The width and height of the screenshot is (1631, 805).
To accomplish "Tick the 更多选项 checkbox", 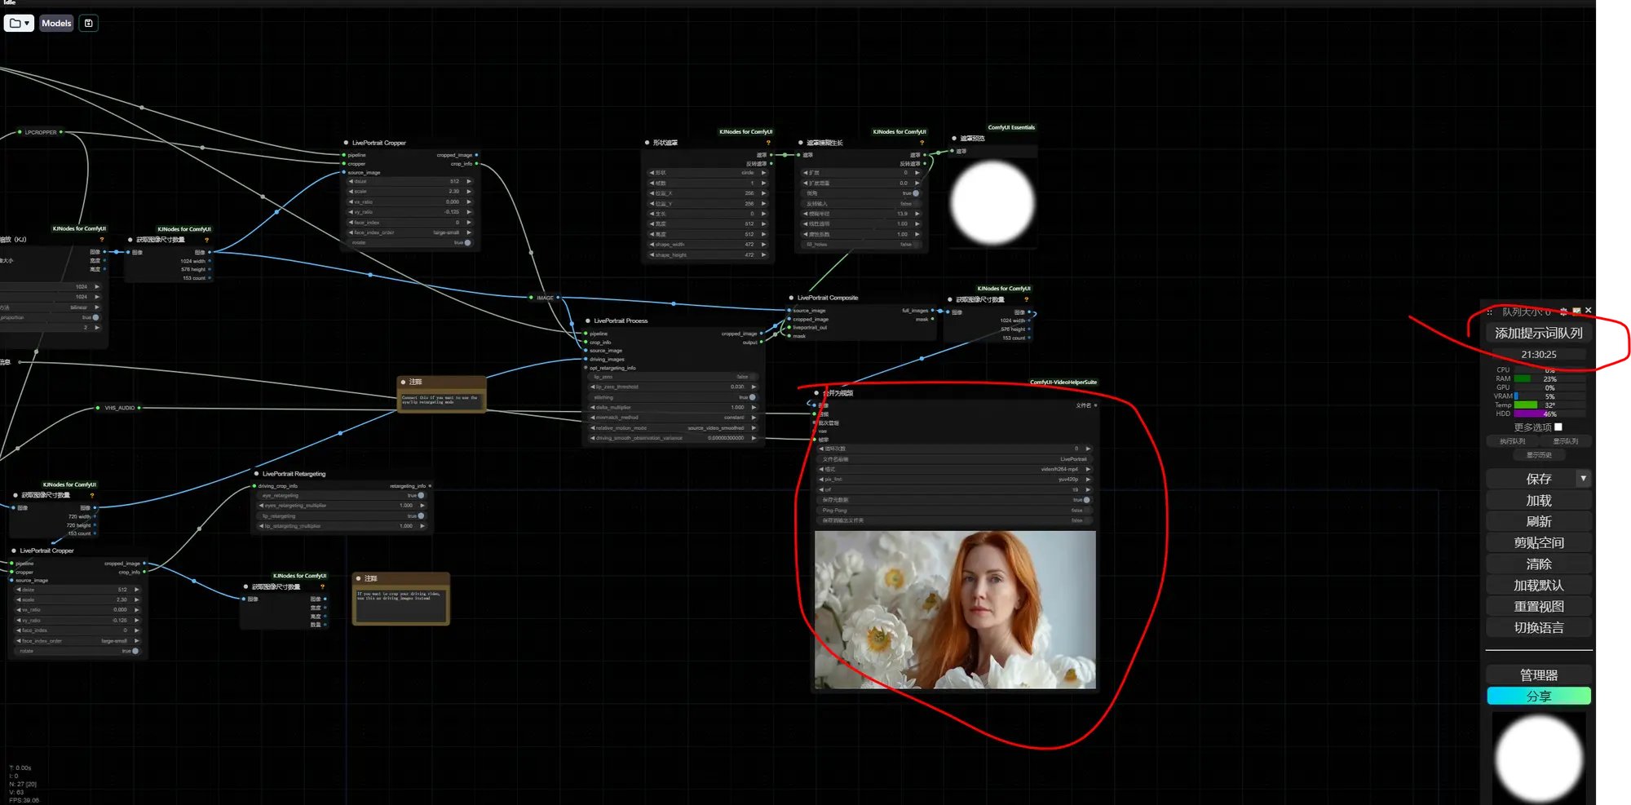I will tap(1558, 427).
